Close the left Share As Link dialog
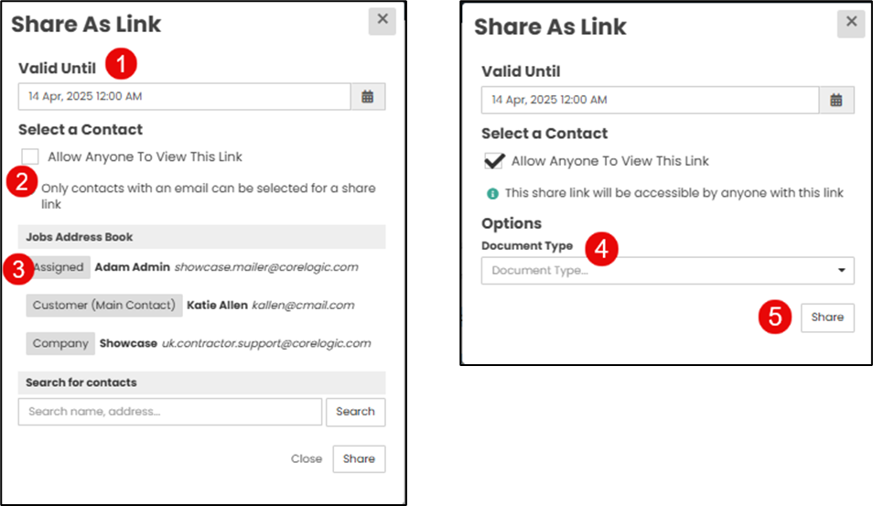The image size is (873, 506). click(x=383, y=20)
